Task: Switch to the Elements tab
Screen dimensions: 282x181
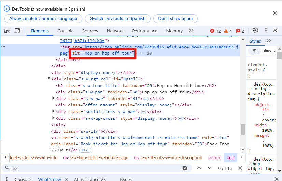Action: tap(40, 31)
